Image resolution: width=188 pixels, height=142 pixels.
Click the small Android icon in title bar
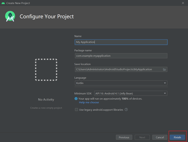pos(3,3)
